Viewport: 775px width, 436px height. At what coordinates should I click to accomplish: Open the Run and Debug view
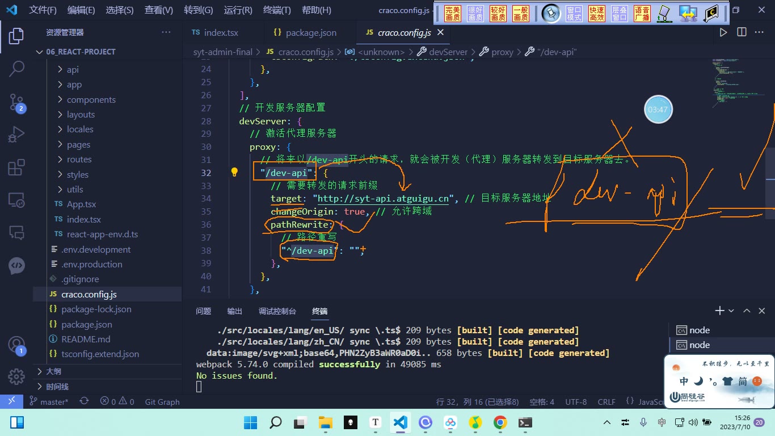[x=16, y=135]
